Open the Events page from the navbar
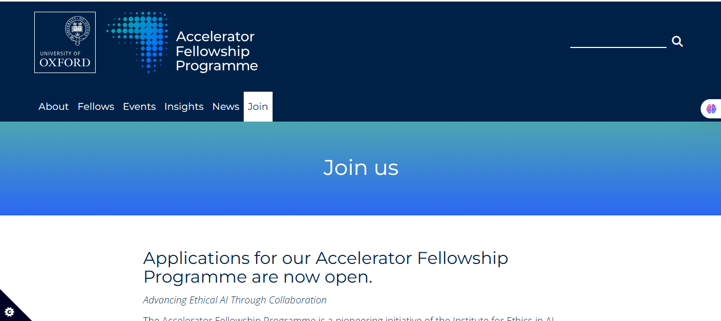Image resolution: width=721 pixels, height=321 pixels. pos(139,106)
